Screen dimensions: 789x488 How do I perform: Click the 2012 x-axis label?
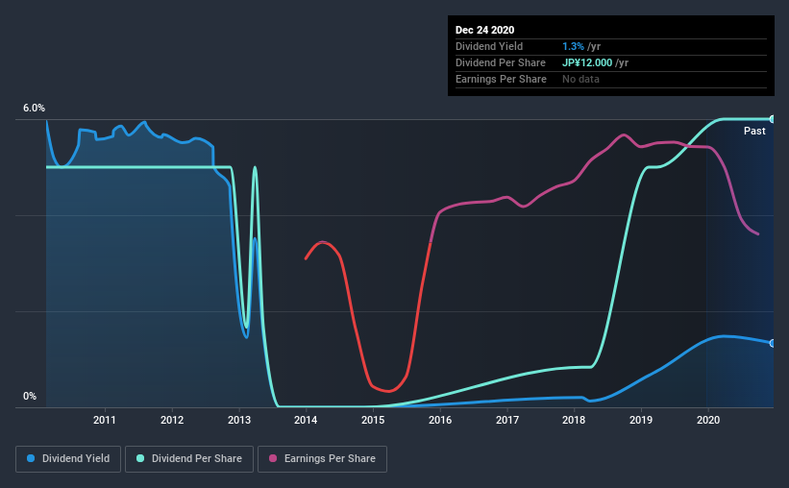[172, 420]
